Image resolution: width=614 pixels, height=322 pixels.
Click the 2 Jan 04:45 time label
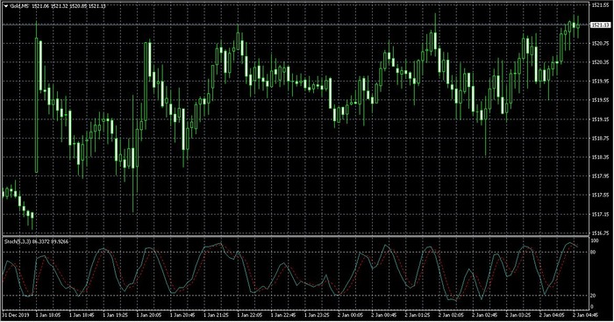pyautogui.click(x=585, y=315)
